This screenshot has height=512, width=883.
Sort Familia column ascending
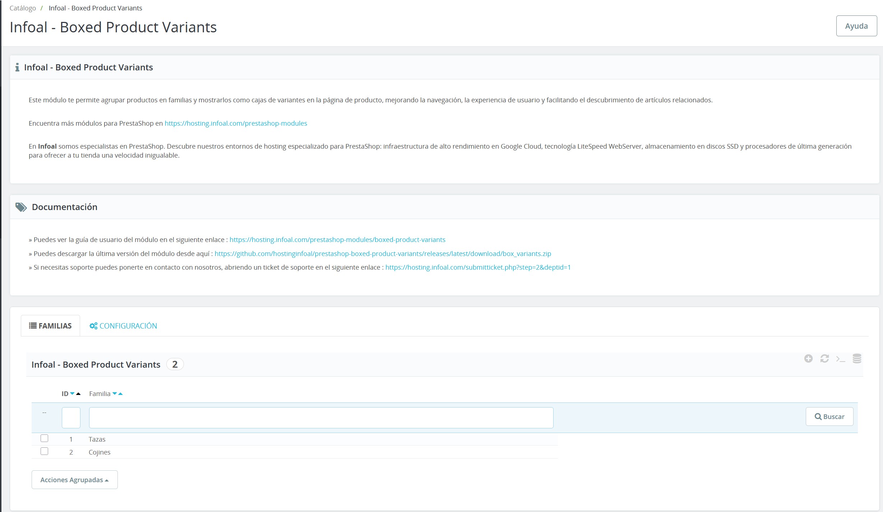click(x=120, y=394)
